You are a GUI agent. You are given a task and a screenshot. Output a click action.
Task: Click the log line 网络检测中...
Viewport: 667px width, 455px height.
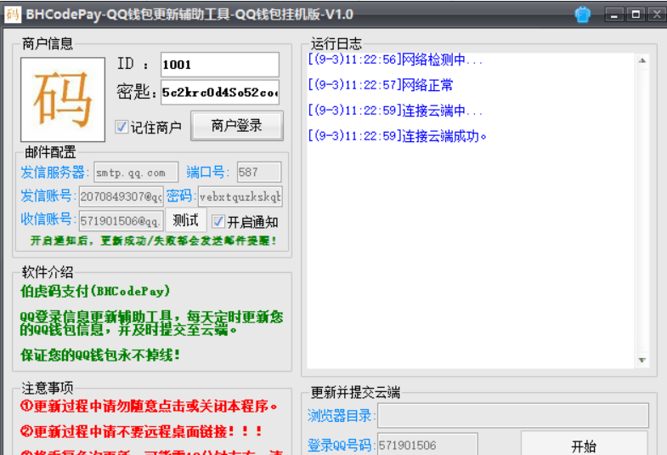click(x=395, y=60)
